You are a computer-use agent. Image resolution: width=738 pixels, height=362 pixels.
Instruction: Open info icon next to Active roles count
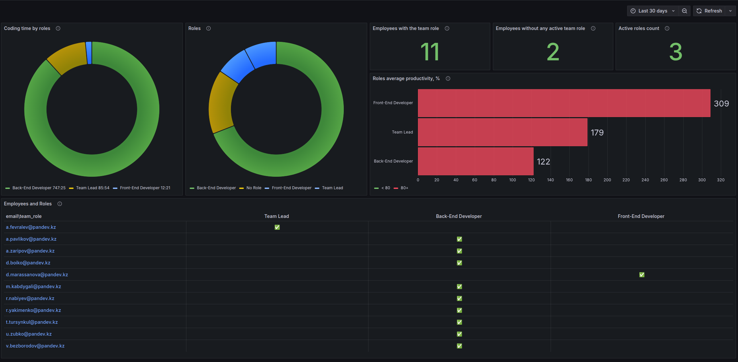click(x=667, y=28)
